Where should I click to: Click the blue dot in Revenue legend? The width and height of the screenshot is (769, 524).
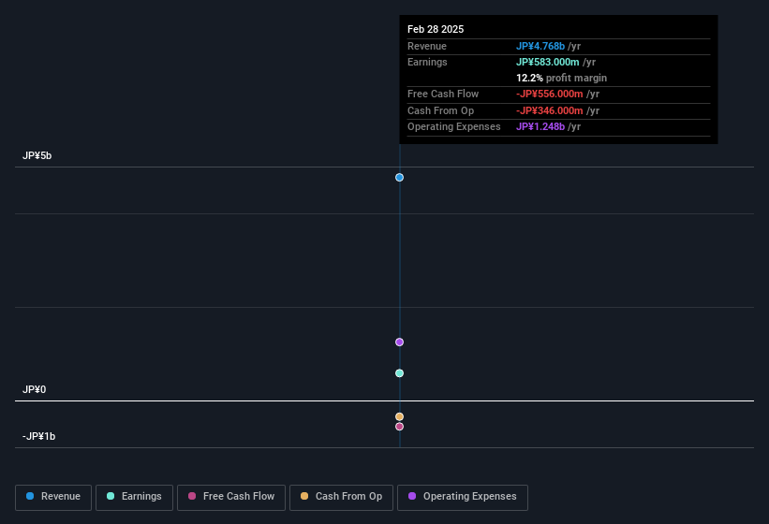30,496
